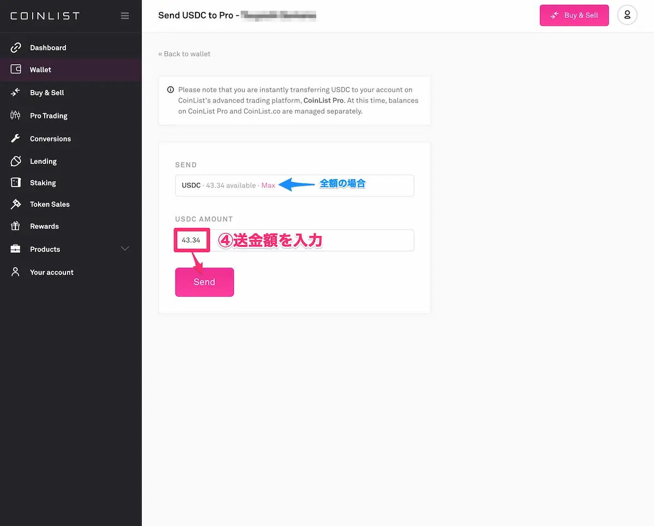Open the user profile avatar menu

(x=627, y=15)
